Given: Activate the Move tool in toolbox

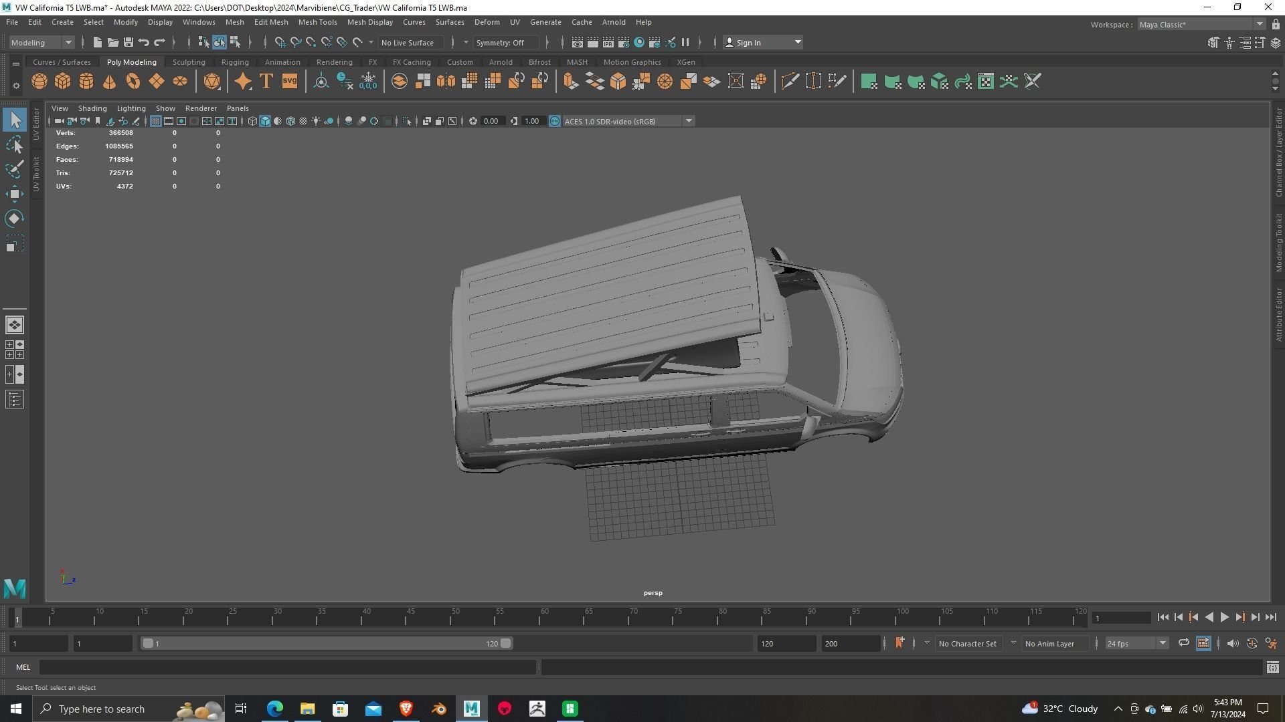Looking at the screenshot, I should click(15, 194).
